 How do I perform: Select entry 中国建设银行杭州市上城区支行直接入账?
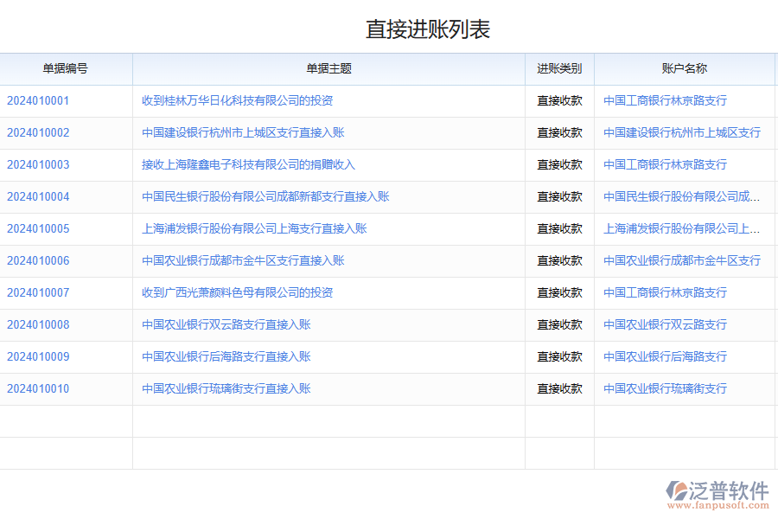pyautogui.click(x=241, y=132)
